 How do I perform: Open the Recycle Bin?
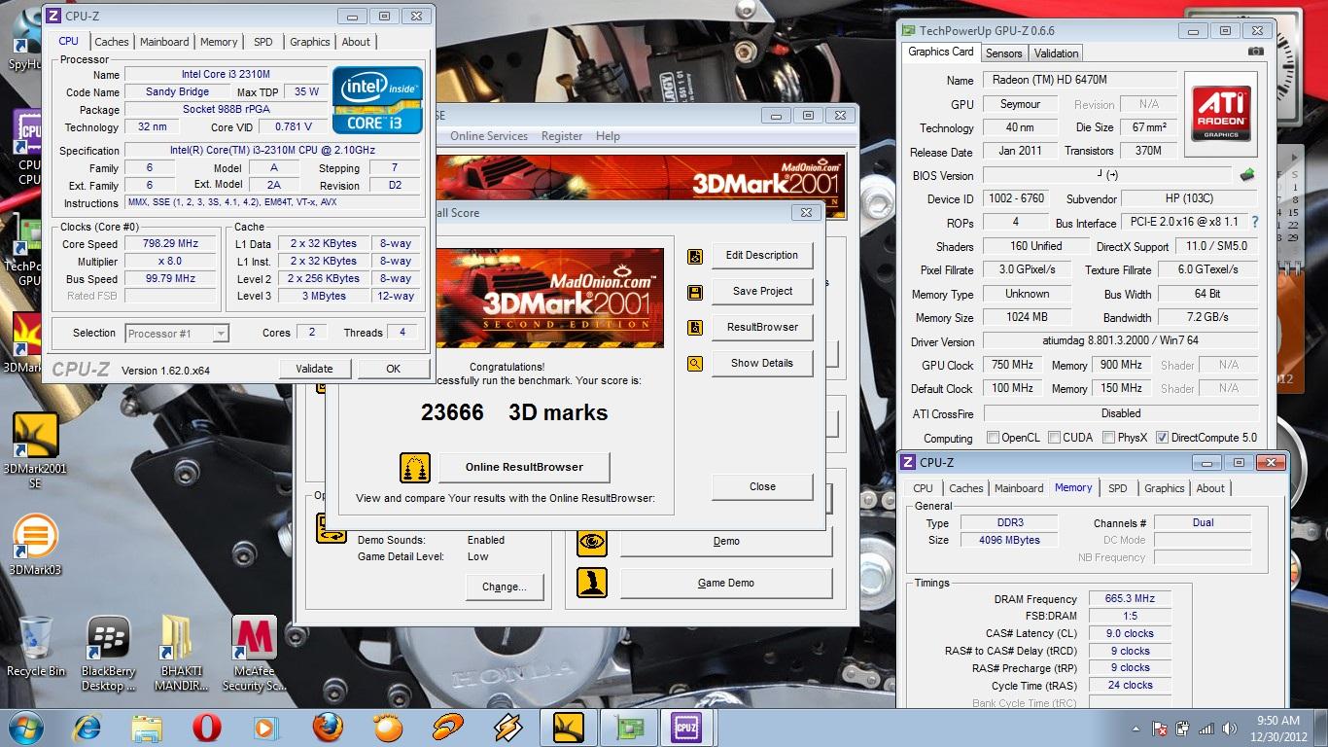click(x=35, y=646)
